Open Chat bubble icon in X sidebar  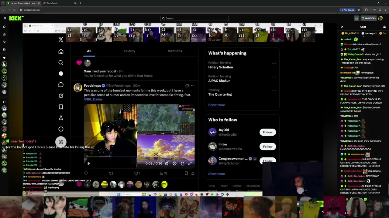(61, 85)
